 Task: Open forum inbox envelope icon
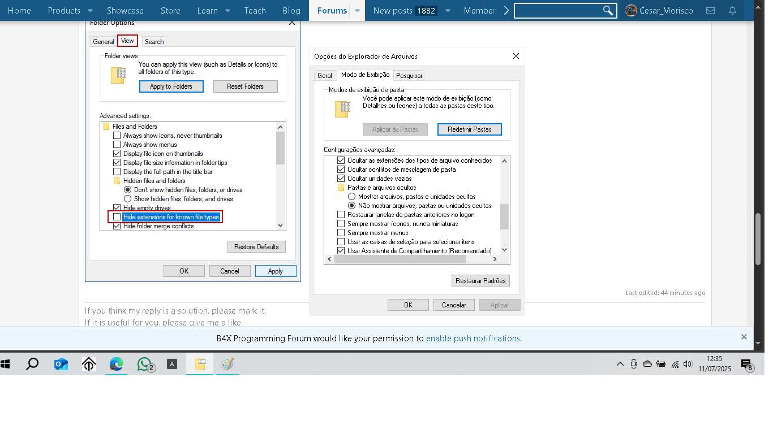(711, 11)
